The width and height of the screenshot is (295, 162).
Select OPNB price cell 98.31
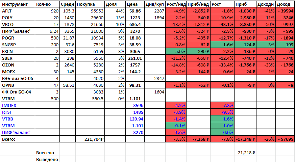click(x=135, y=85)
